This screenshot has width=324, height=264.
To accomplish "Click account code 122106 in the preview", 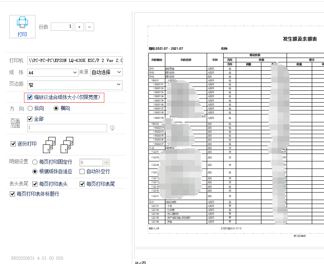I will pyautogui.click(x=155, y=222).
